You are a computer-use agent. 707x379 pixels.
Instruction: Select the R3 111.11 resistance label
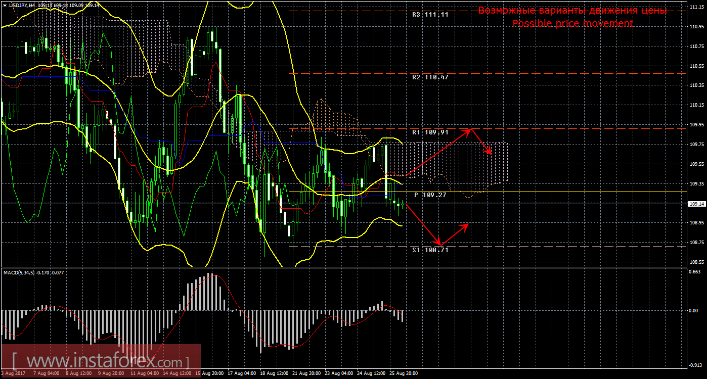coord(430,15)
